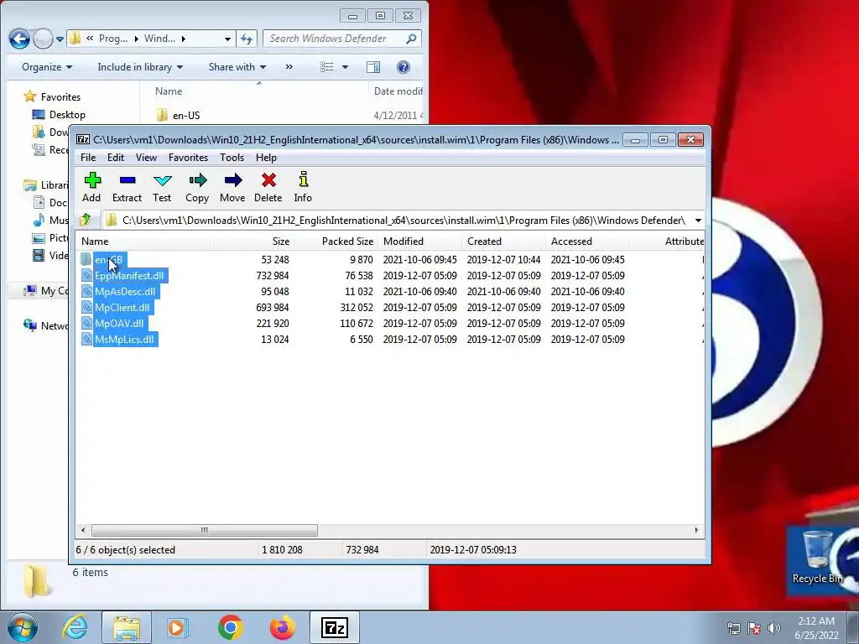Open the Recycle Bin on the desktop
Screen dimensions: 859x644
coord(817,558)
